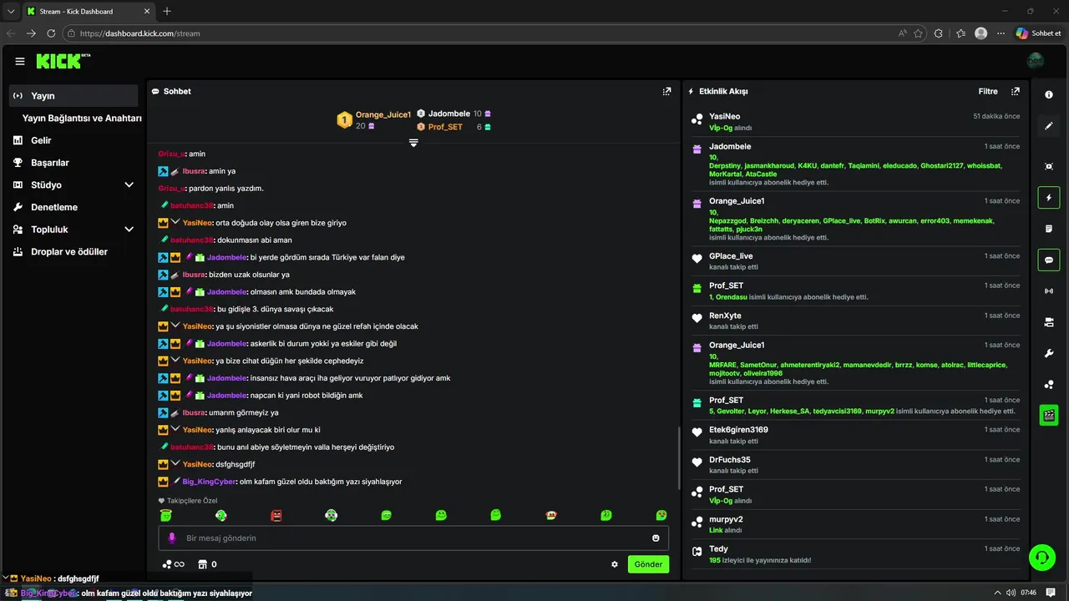Select Yayın in the sidebar

point(73,96)
